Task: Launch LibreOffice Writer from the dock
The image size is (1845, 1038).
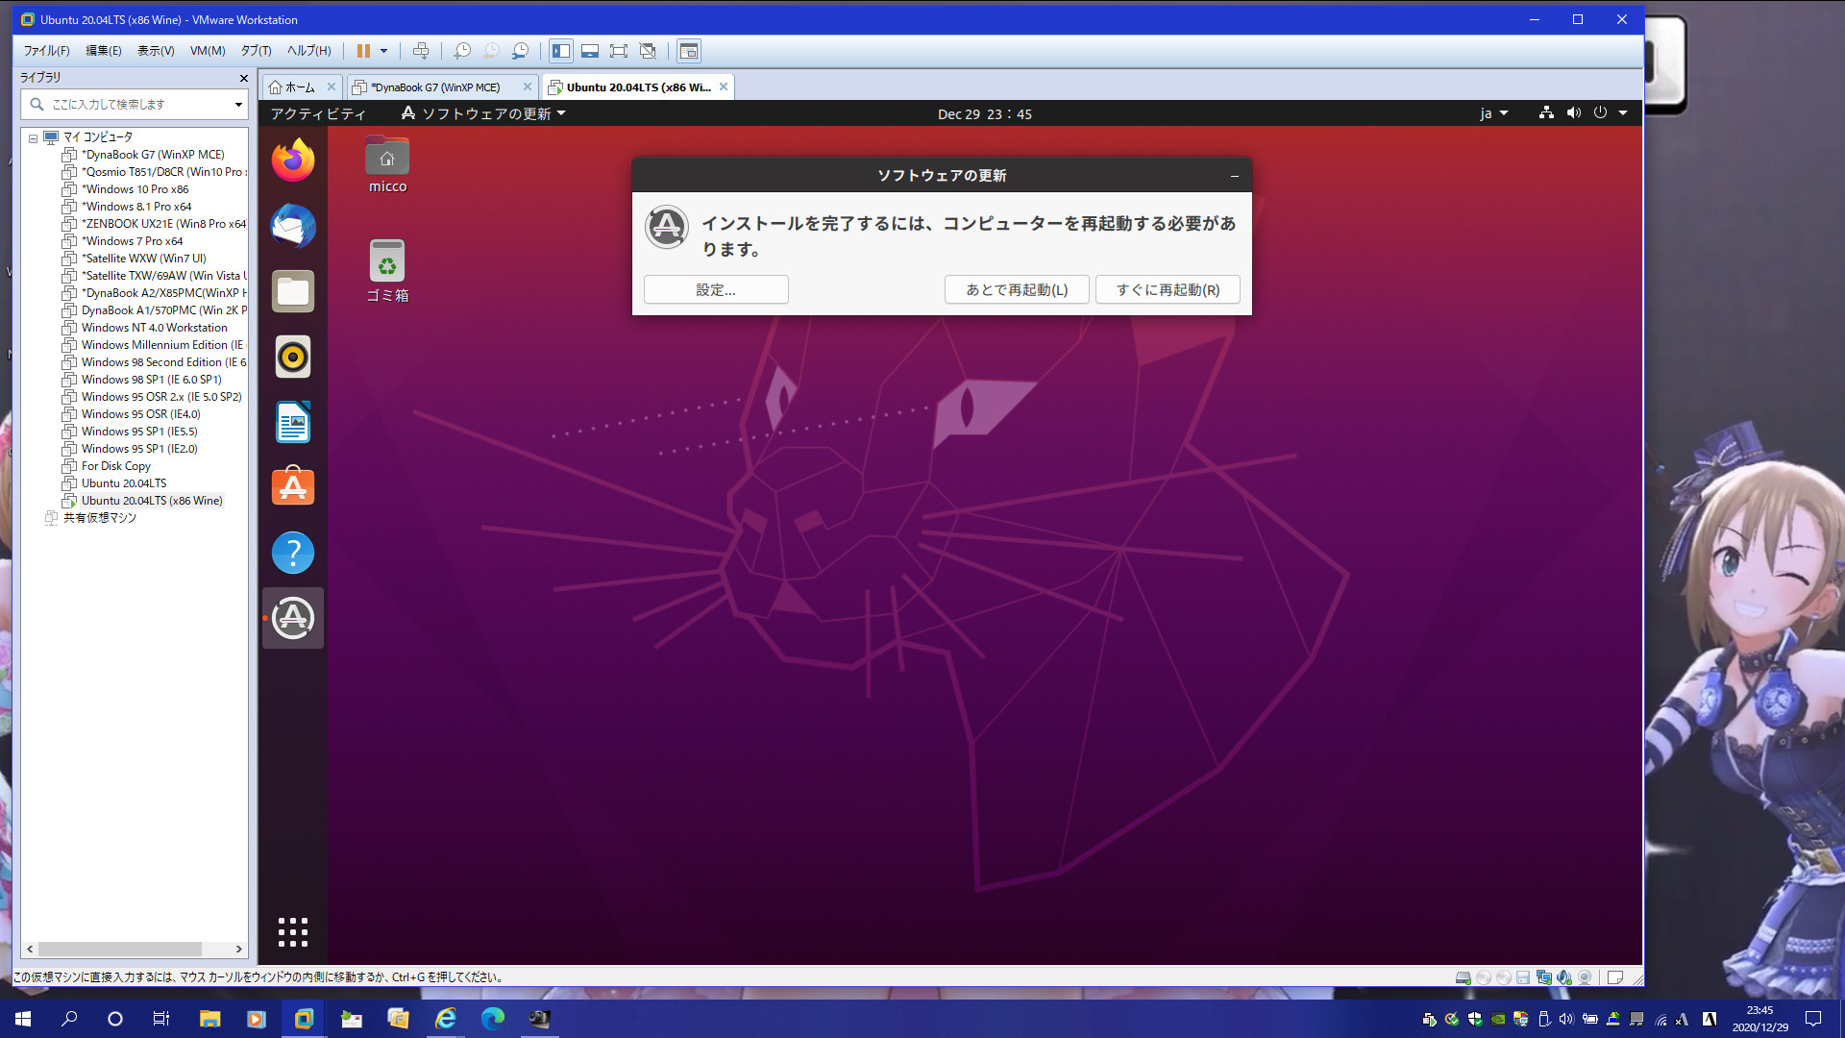Action: (x=293, y=422)
